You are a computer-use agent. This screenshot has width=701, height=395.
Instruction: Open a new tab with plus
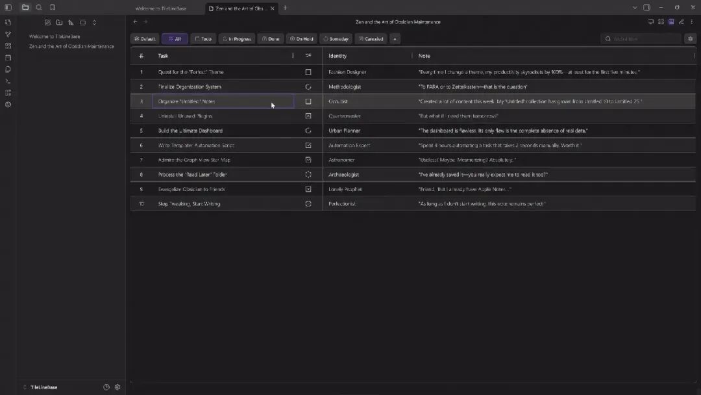[285, 8]
